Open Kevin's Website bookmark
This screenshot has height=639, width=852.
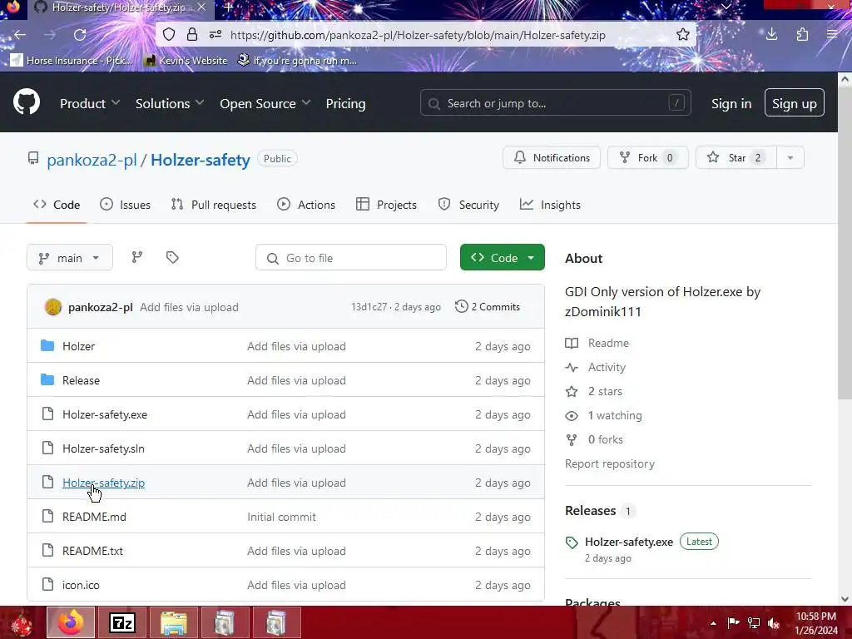[x=187, y=60]
